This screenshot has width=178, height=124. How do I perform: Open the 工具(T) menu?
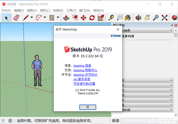click(71, 11)
